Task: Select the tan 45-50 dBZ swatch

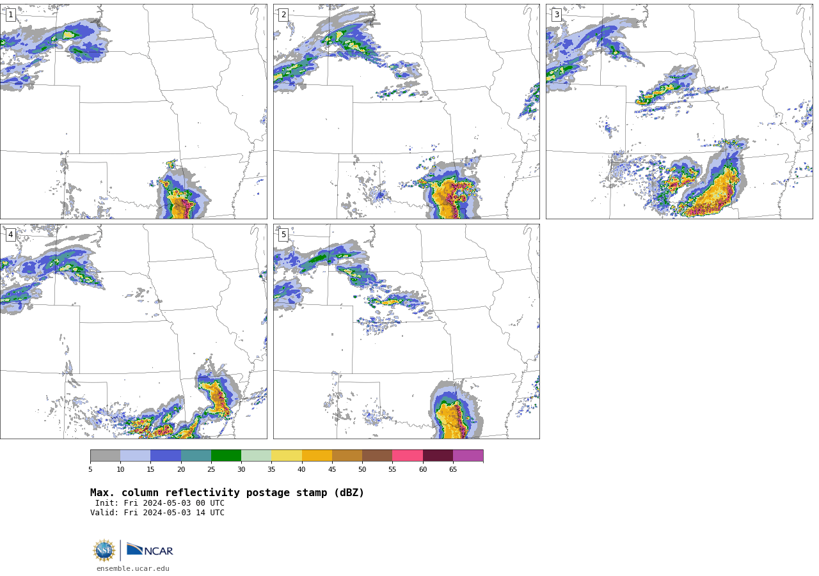Action: point(347,456)
